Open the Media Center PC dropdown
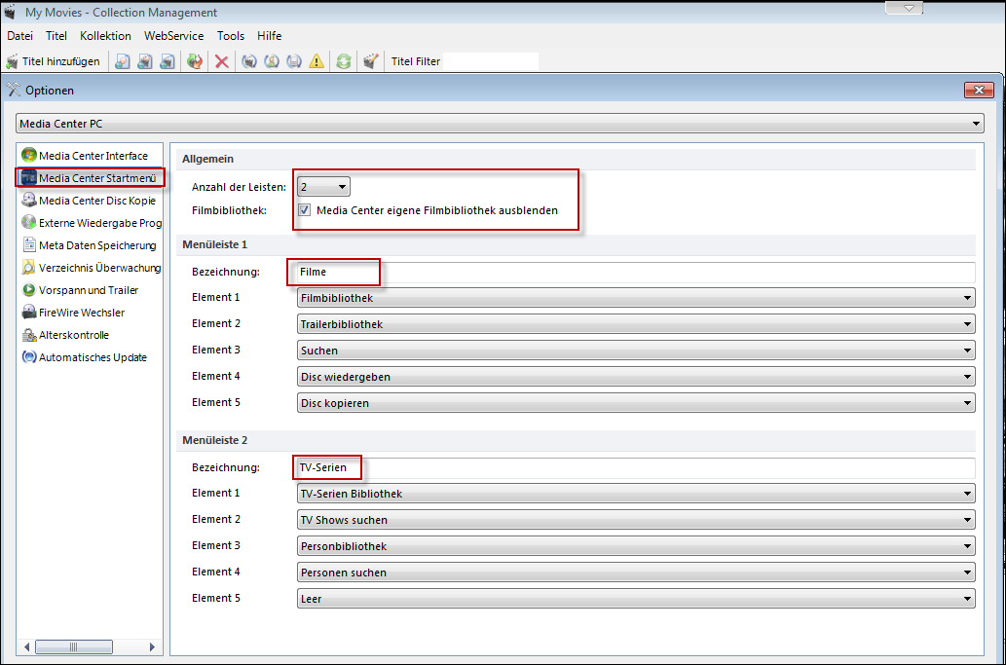Image resolution: width=1006 pixels, height=665 pixels. point(500,124)
